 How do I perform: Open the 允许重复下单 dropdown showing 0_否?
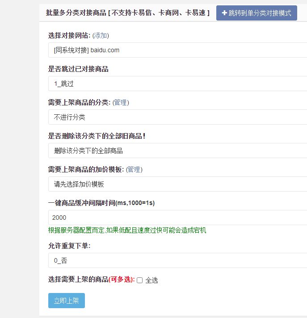177,260
